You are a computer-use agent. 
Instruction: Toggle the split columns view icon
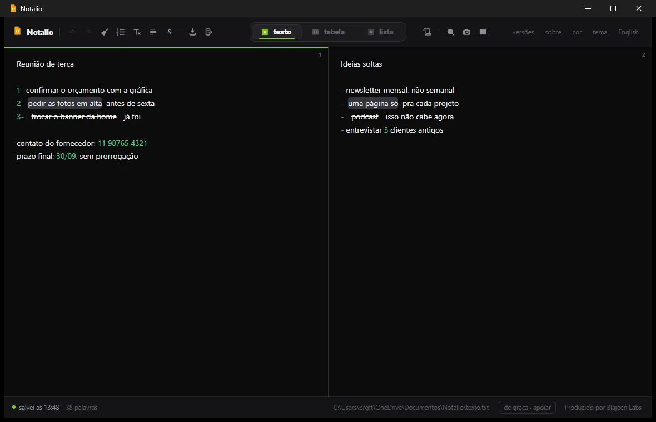[483, 32]
